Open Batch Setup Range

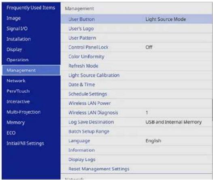136,131
